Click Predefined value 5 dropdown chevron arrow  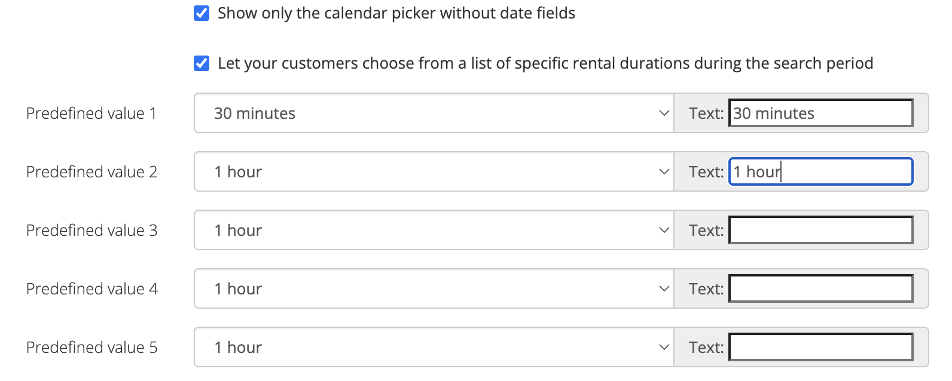pyautogui.click(x=663, y=347)
